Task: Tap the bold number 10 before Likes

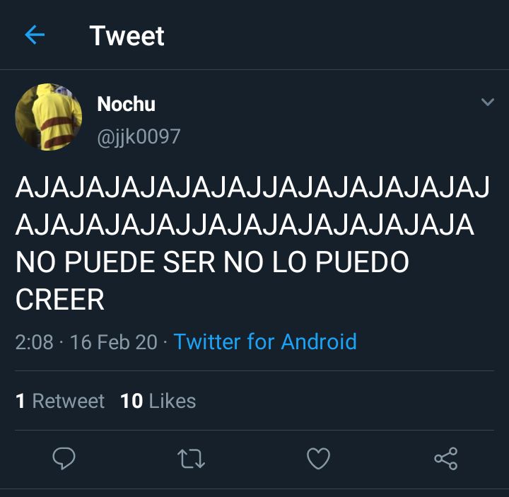Action: 131,401
